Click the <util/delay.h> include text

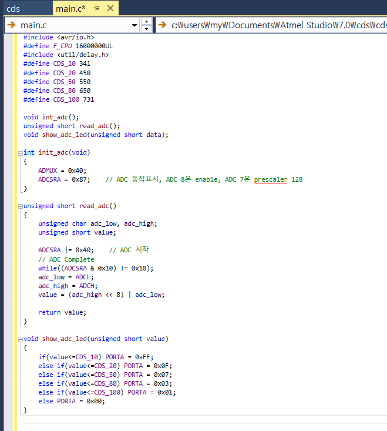coord(83,55)
